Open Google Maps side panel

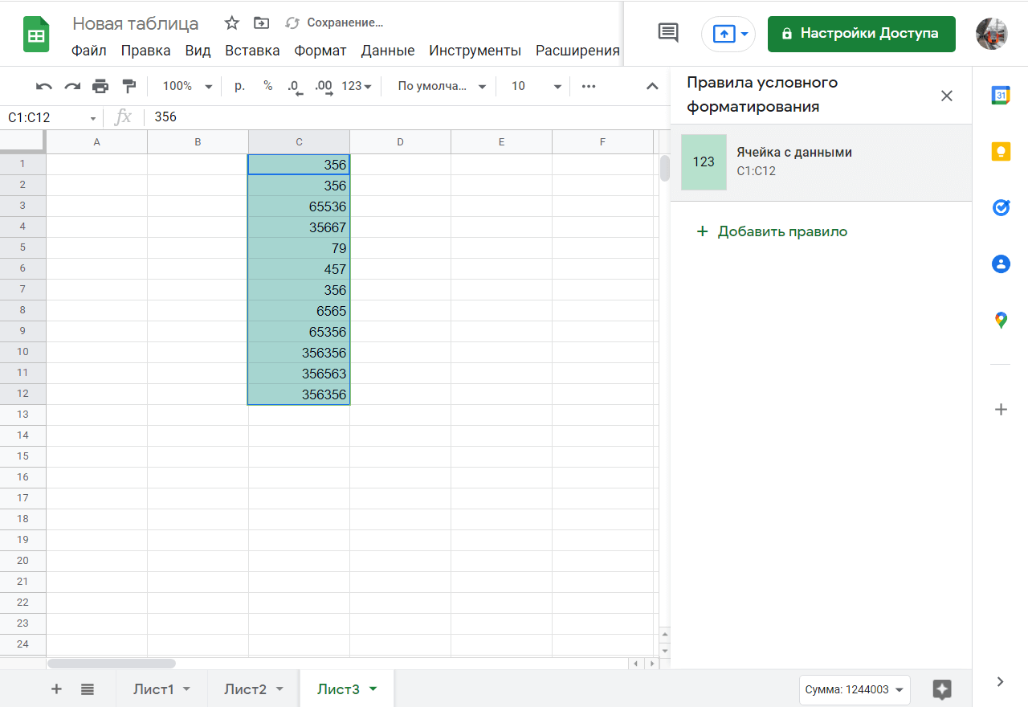(x=1001, y=321)
